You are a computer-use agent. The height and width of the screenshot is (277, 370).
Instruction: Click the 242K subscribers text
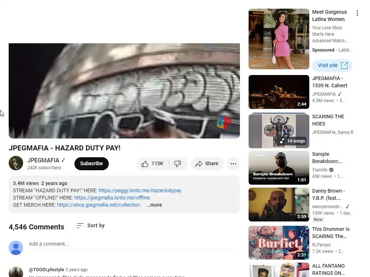tap(44, 168)
